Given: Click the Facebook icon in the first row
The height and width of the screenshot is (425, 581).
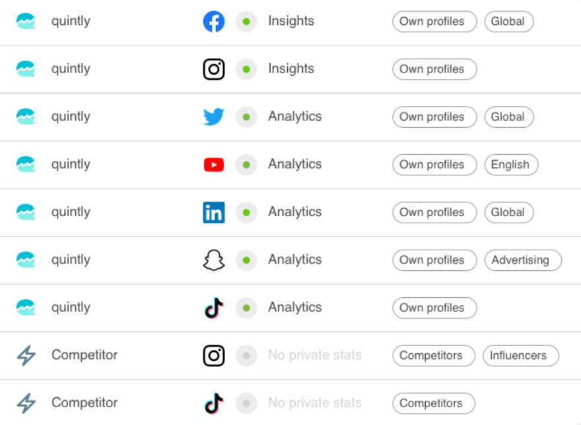Looking at the screenshot, I should (213, 21).
